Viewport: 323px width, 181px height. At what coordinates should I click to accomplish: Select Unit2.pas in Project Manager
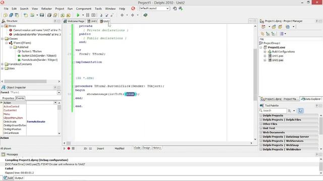(x=278, y=60)
